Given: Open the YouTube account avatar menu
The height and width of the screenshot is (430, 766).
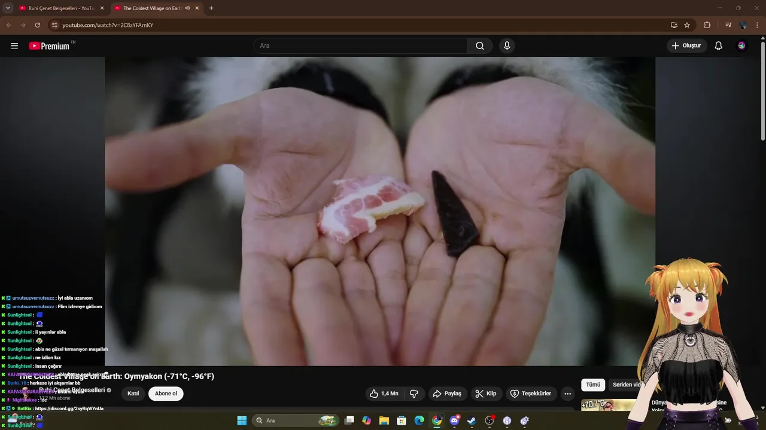Looking at the screenshot, I should [x=741, y=46].
